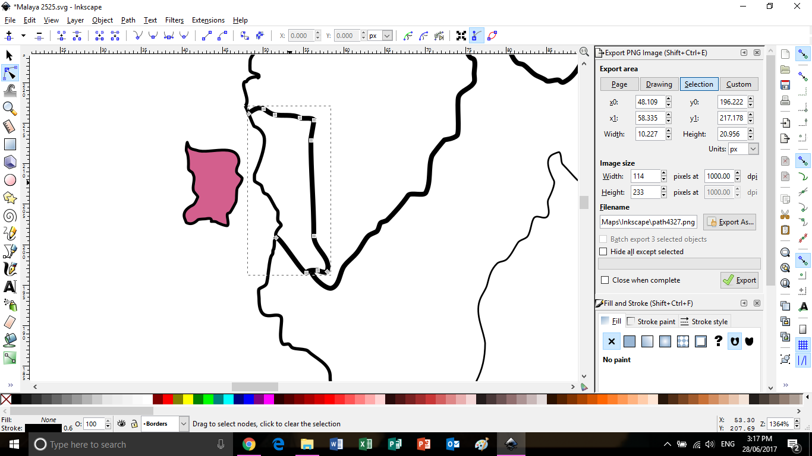
Task: Click the Print document icon in commands bar
Action: pyautogui.click(x=785, y=100)
